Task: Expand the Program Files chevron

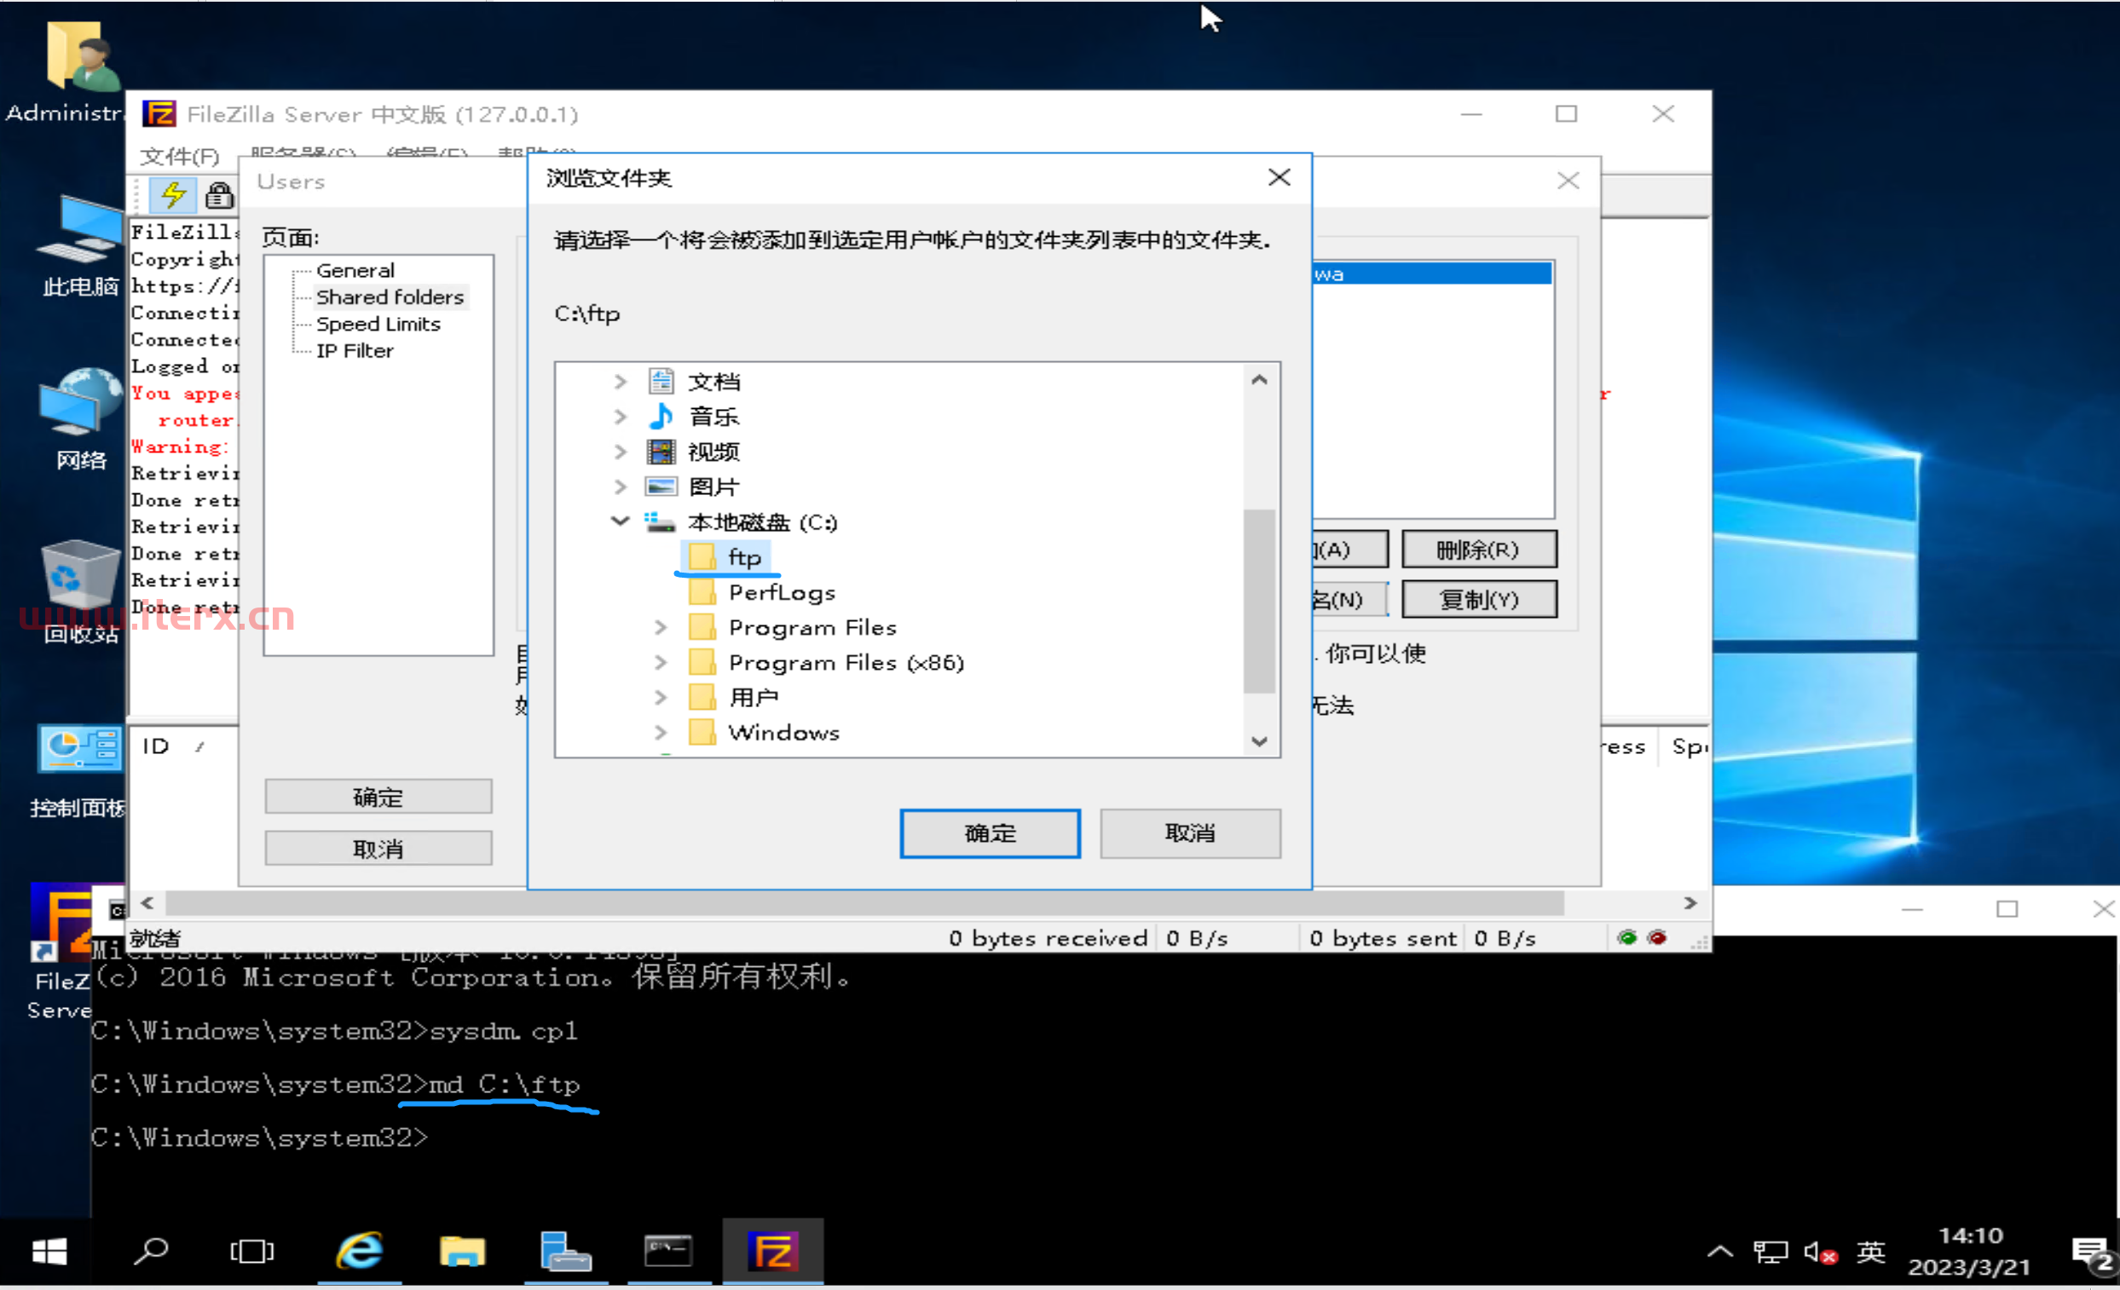Action: (x=661, y=628)
